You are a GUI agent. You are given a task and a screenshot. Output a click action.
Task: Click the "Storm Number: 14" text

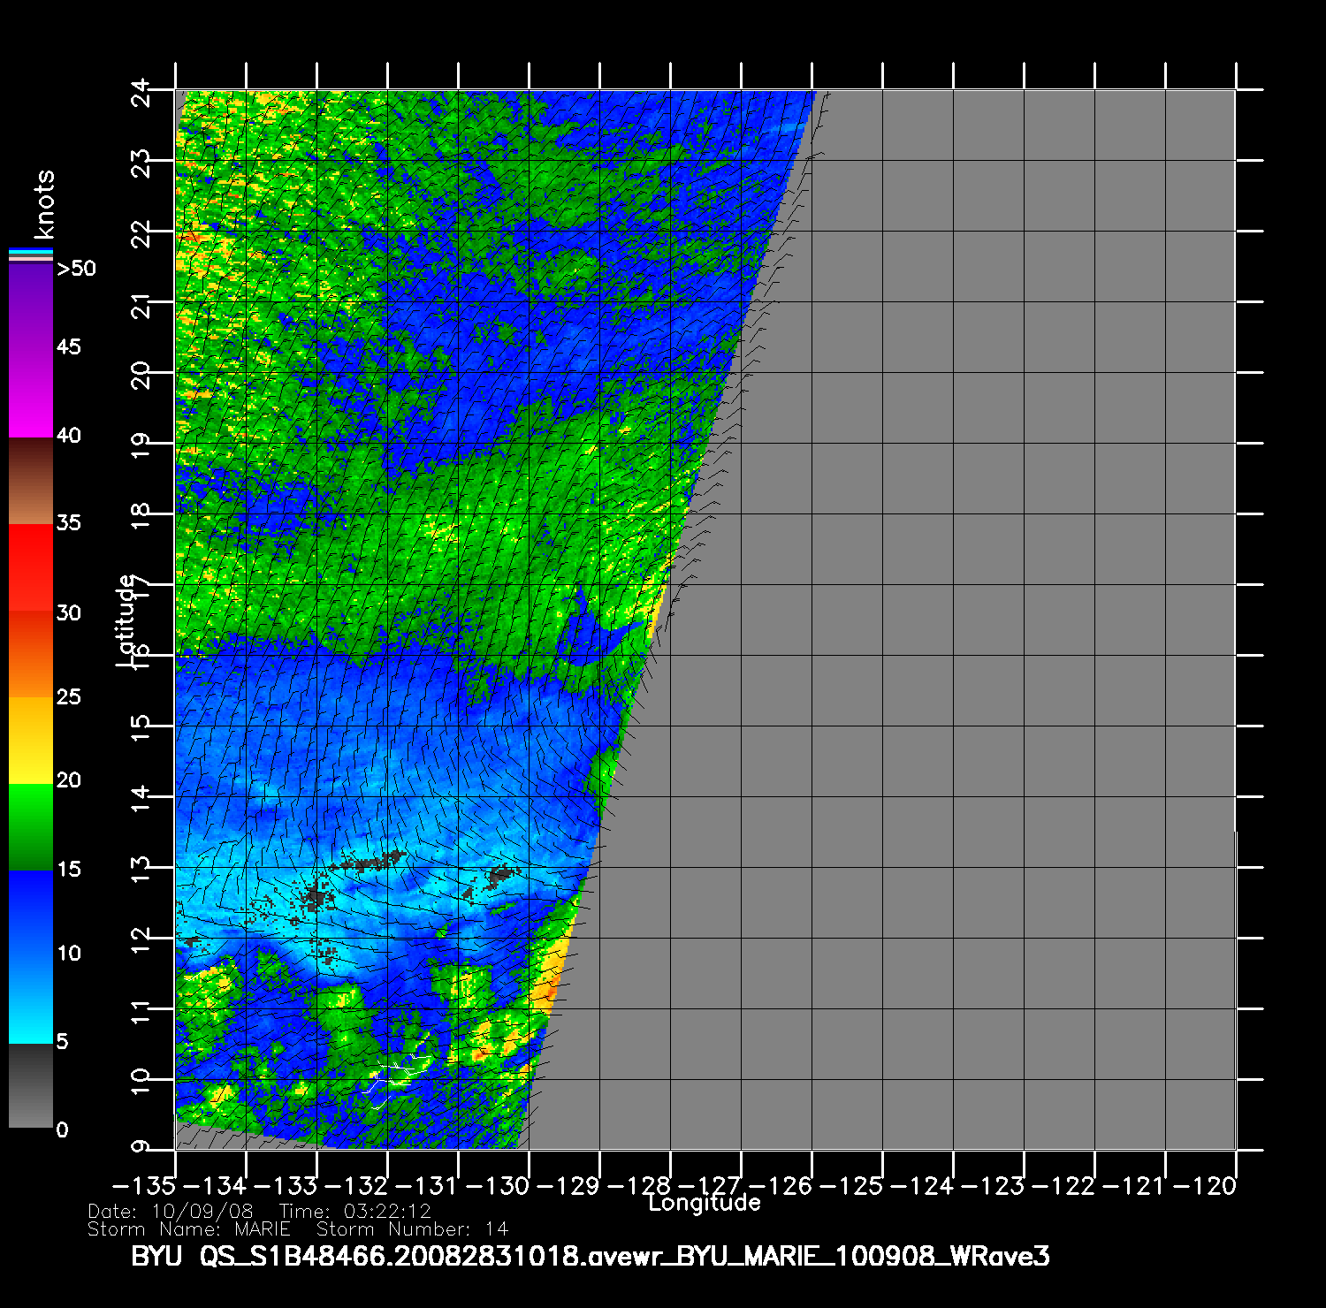(412, 1229)
